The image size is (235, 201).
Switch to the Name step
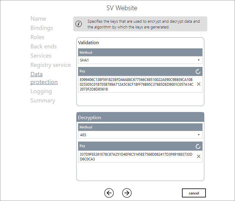[38, 19]
